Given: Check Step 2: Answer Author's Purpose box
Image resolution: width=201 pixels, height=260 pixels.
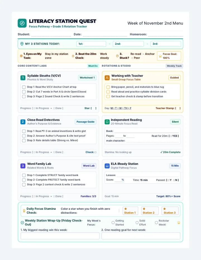Looking at the screenshot, I should [x=24, y=136].
